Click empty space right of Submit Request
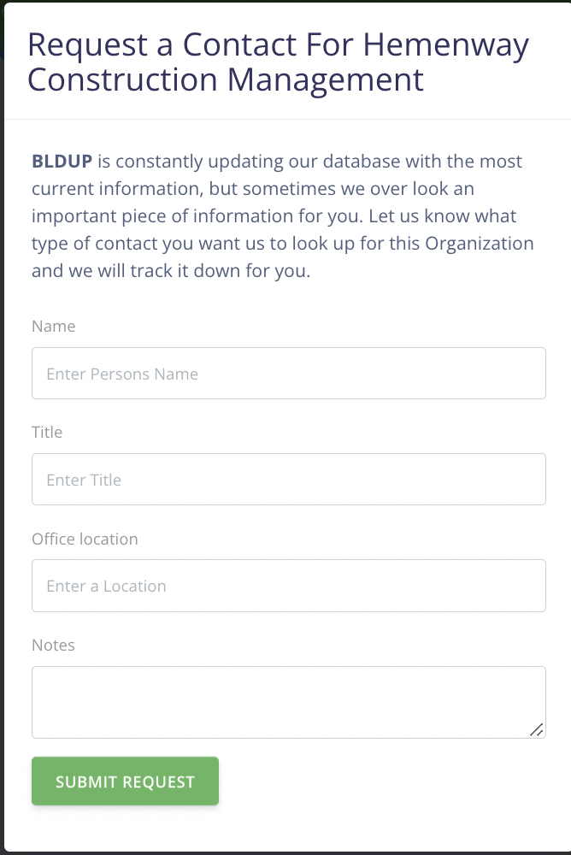The width and height of the screenshot is (571, 855). 385,781
